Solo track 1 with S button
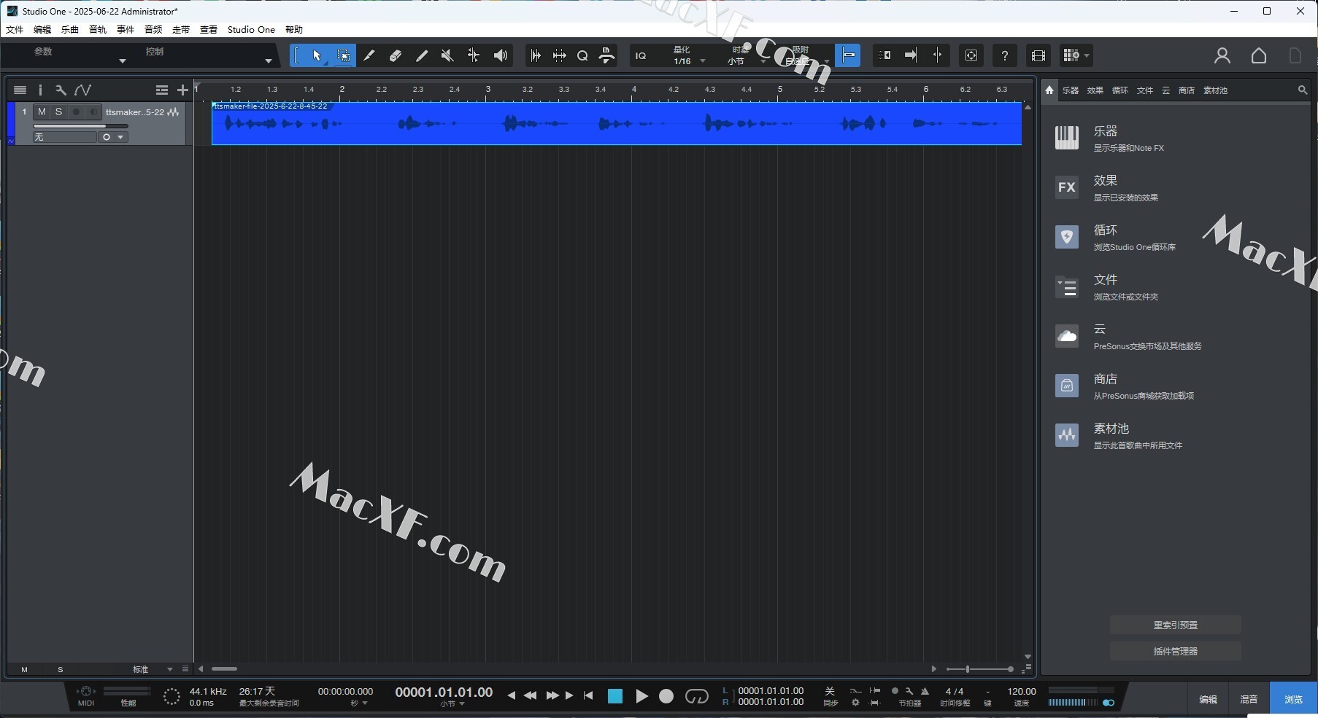Image resolution: width=1318 pixels, height=718 pixels. point(58,112)
